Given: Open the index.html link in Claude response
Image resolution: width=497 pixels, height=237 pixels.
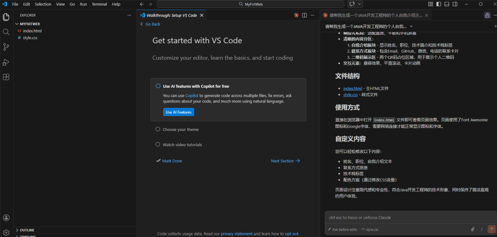Looking at the screenshot, I should (x=353, y=88).
